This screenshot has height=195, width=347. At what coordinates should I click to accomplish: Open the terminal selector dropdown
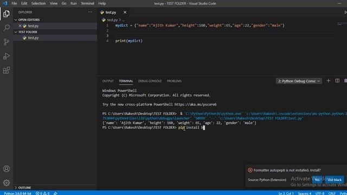coord(299,81)
